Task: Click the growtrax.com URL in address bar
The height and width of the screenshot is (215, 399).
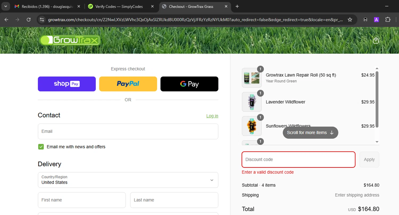Action: click(x=195, y=20)
